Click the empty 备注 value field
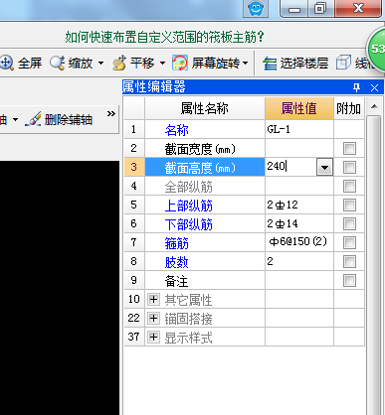Viewport: 385px width, 415px height. [299, 280]
